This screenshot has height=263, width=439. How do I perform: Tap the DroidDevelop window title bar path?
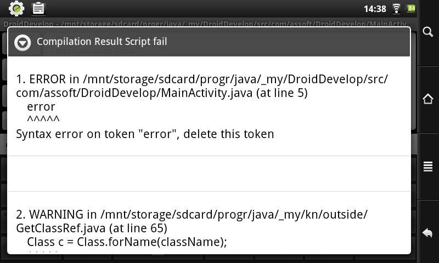(x=206, y=24)
